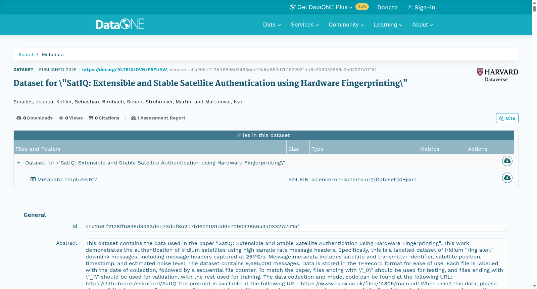Open the About menu
The height and width of the screenshot is (289, 537).
click(x=423, y=25)
